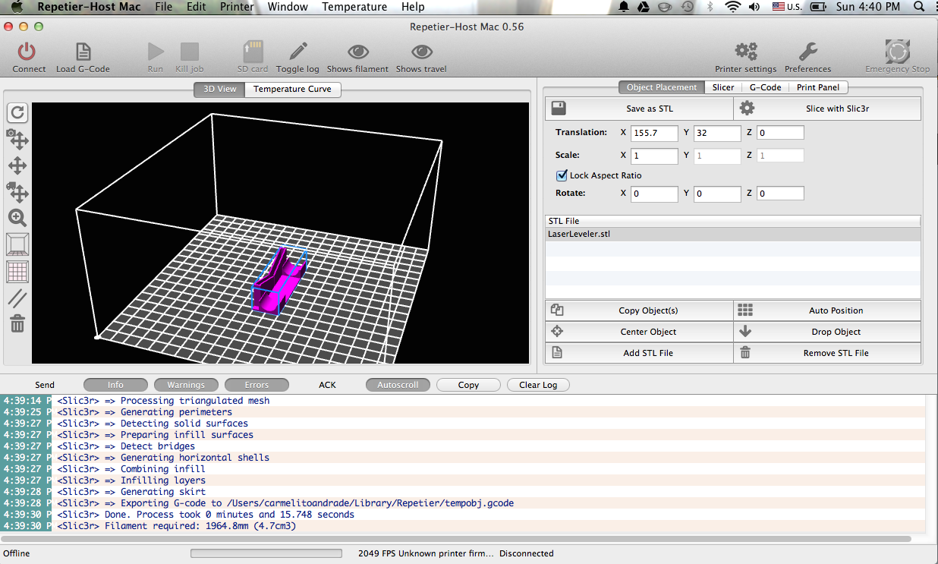Click the diagonal parallel lines icon
Screen dimensions: 938x564
click(x=17, y=298)
